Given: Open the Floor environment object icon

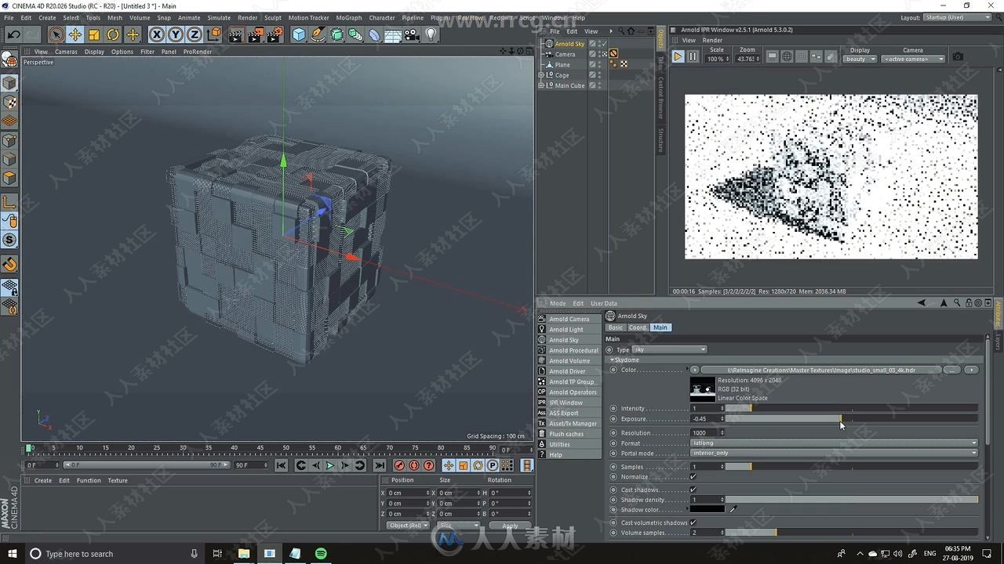Looking at the screenshot, I should point(394,34).
